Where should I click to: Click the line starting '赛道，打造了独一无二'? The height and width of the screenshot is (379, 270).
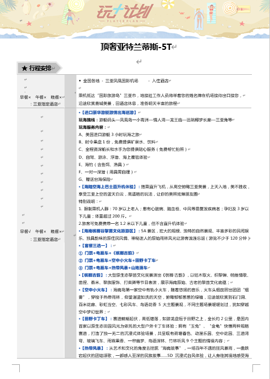click(164, 334)
